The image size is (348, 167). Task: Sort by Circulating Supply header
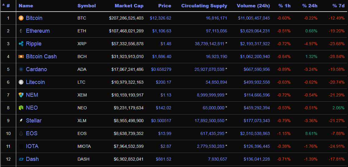[x=204, y=6]
